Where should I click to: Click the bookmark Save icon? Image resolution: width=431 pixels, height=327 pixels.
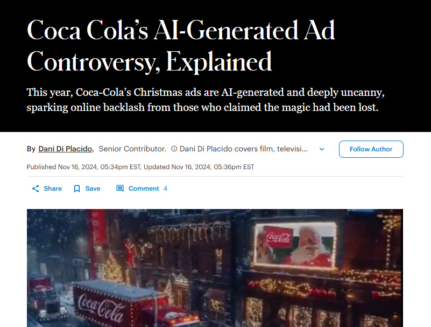77,189
